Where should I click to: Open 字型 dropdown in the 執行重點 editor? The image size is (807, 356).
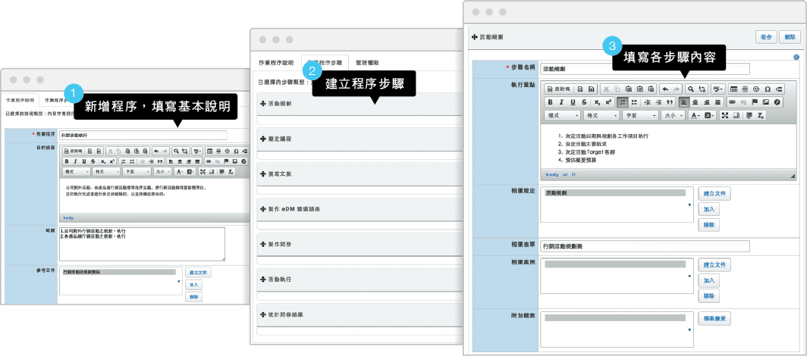click(640, 115)
